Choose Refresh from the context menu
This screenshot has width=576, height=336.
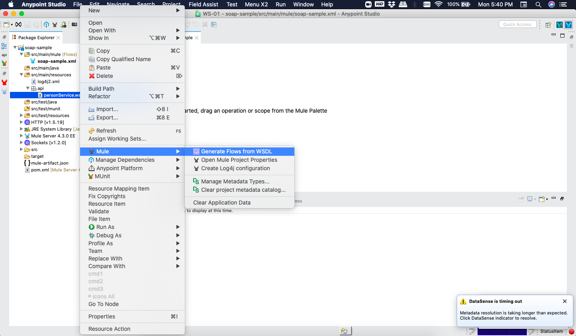pyautogui.click(x=132, y=131)
